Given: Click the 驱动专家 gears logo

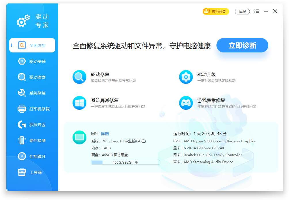Looking at the screenshot, I should click(x=23, y=21).
